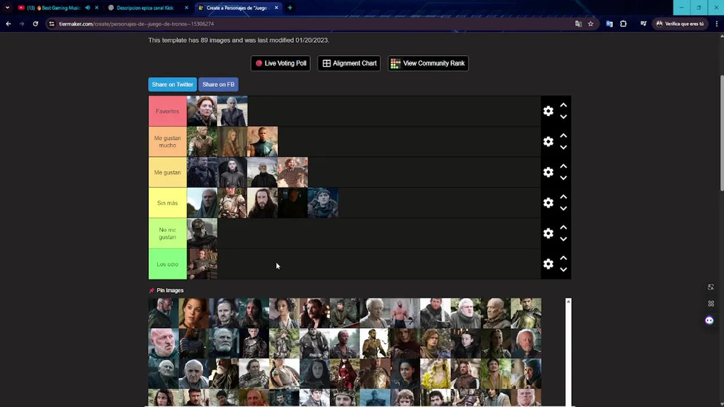Select first character image in Pin Images pool
724x407 pixels.
(163, 313)
